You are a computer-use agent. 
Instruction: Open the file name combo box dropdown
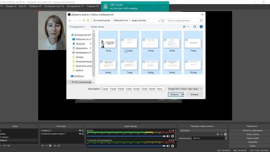pos(164,89)
